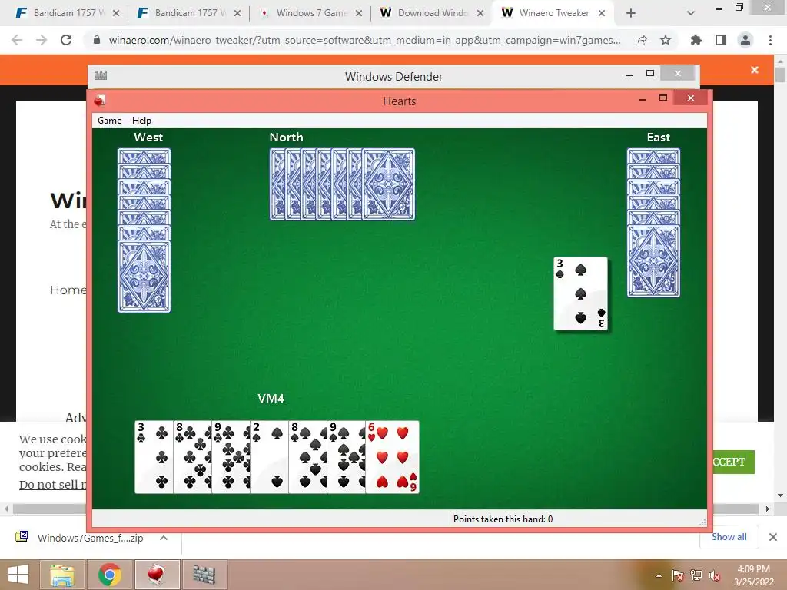This screenshot has width=787, height=590.
Task: Open the network tray icon
Action: [696, 575]
